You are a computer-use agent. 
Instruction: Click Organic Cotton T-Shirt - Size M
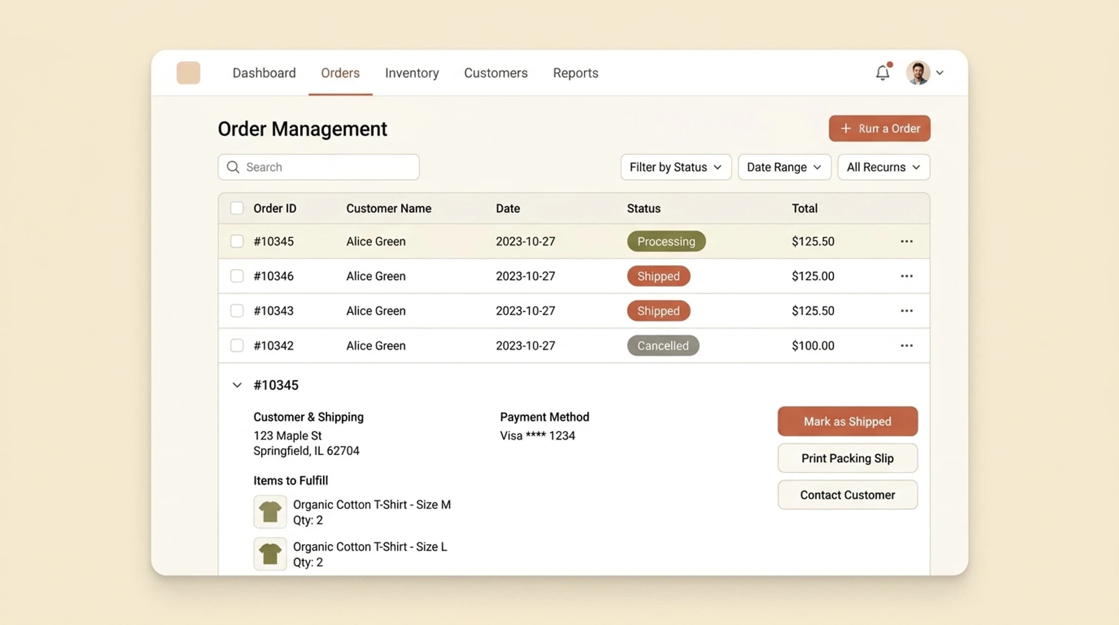pos(372,505)
